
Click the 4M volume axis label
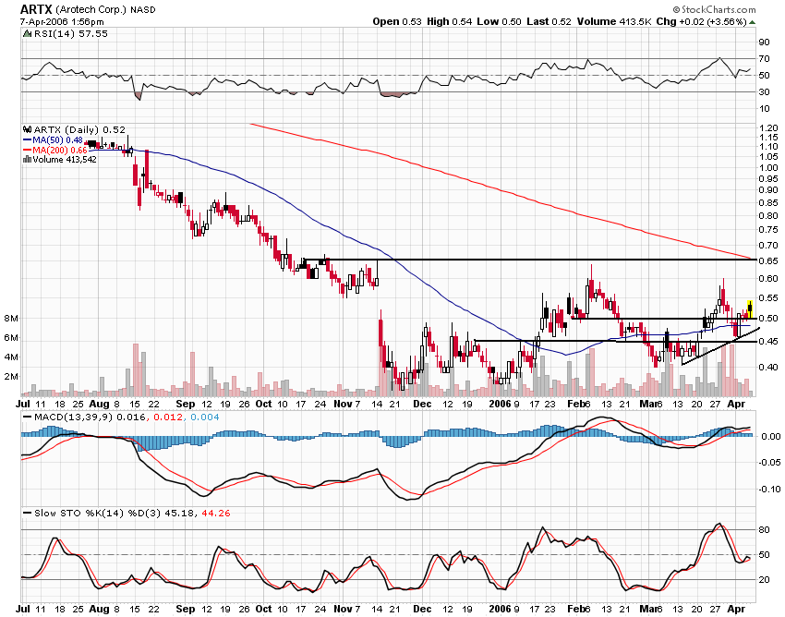click(x=11, y=357)
